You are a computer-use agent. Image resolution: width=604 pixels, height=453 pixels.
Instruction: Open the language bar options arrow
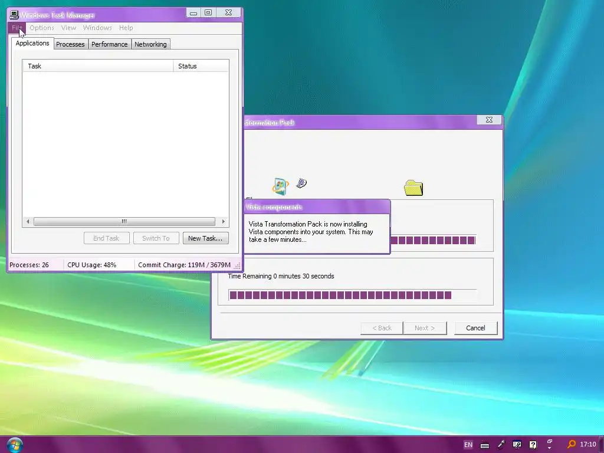click(550, 449)
